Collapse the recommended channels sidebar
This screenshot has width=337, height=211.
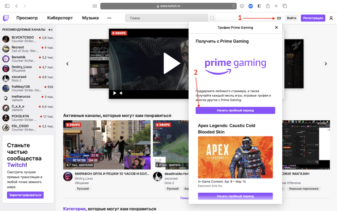pos(50,30)
